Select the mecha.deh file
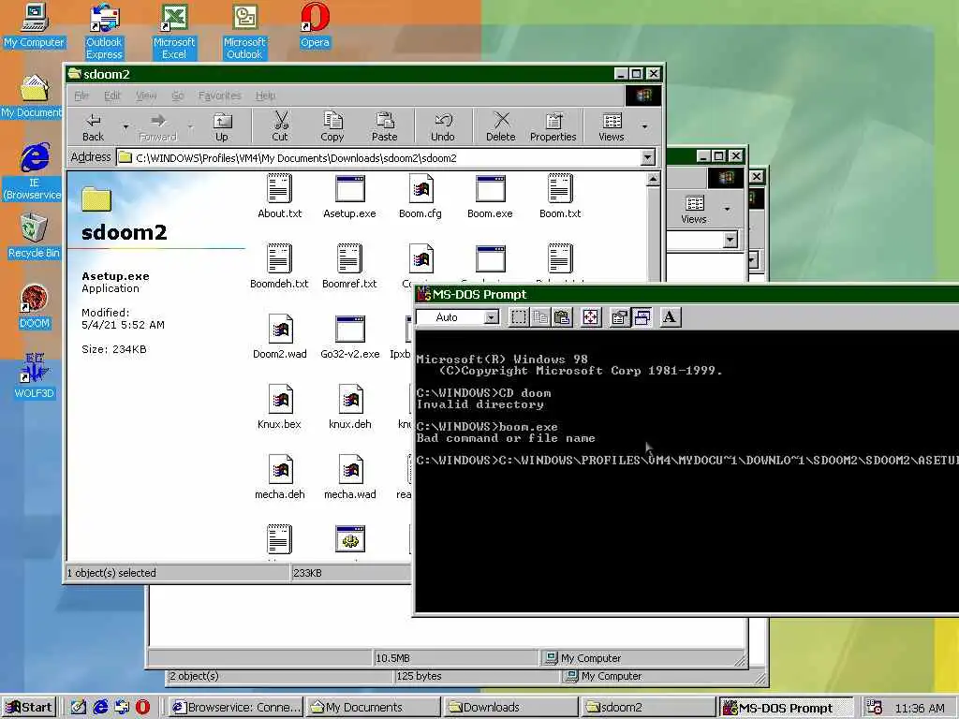The height and width of the screenshot is (719, 959). (279, 477)
